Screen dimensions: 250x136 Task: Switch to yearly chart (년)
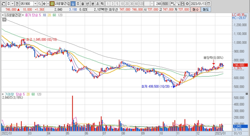[87, 4]
